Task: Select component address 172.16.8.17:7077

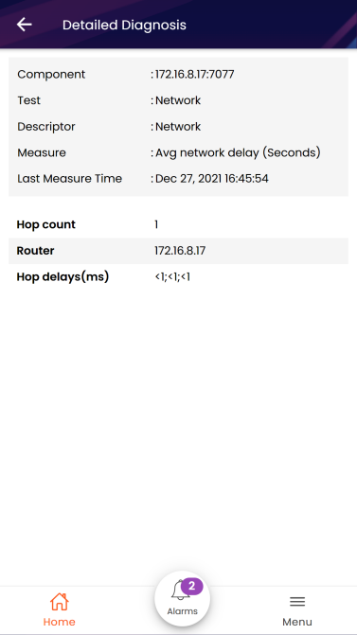Action: click(x=194, y=75)
